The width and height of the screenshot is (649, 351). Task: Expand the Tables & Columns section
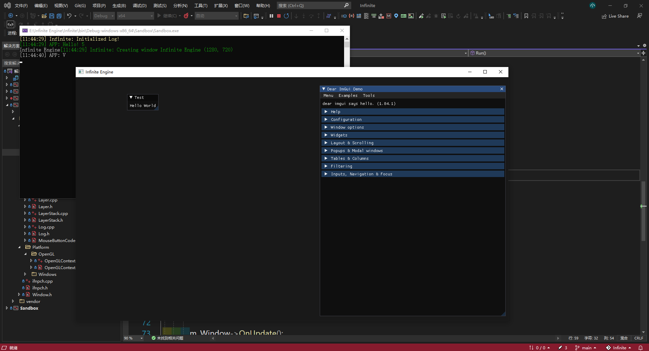coord(413,158)
